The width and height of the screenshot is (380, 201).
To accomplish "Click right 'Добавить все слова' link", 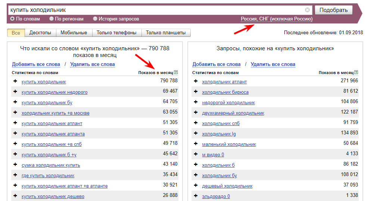I will coord(217,64).
